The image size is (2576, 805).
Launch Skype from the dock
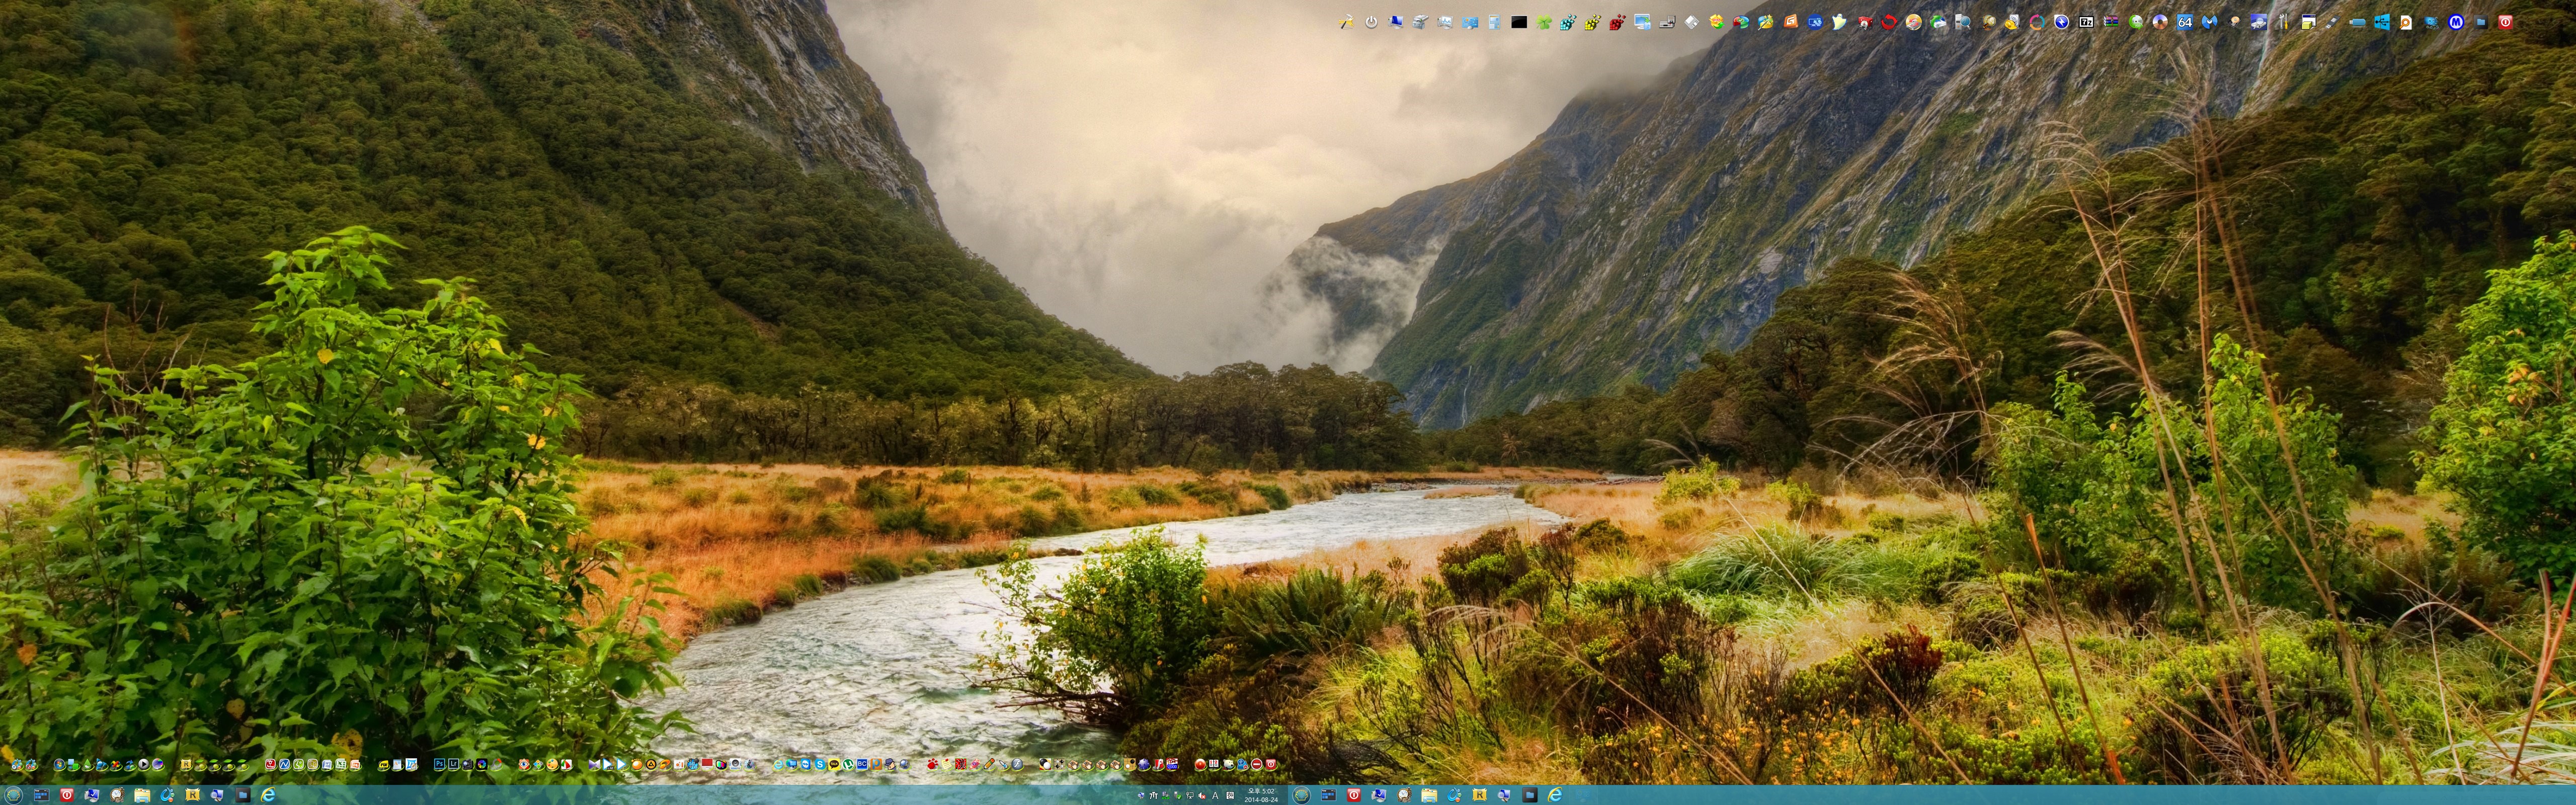(820, 764)
